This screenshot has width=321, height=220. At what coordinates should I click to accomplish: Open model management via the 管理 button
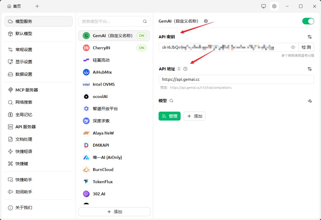tap(169, 116)
